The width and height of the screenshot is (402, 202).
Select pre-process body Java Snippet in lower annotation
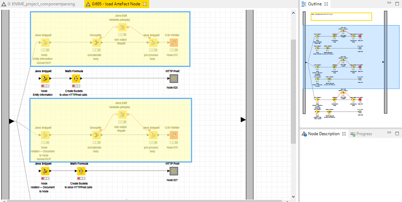153,135
